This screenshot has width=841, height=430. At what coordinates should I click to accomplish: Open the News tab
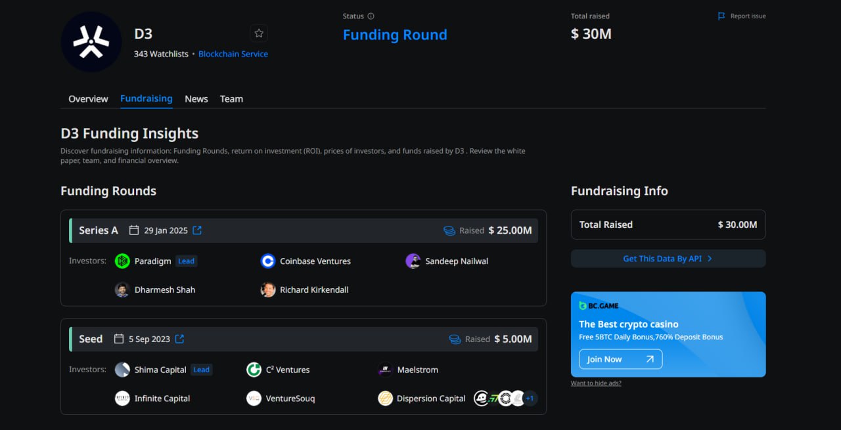click(196, 99)
